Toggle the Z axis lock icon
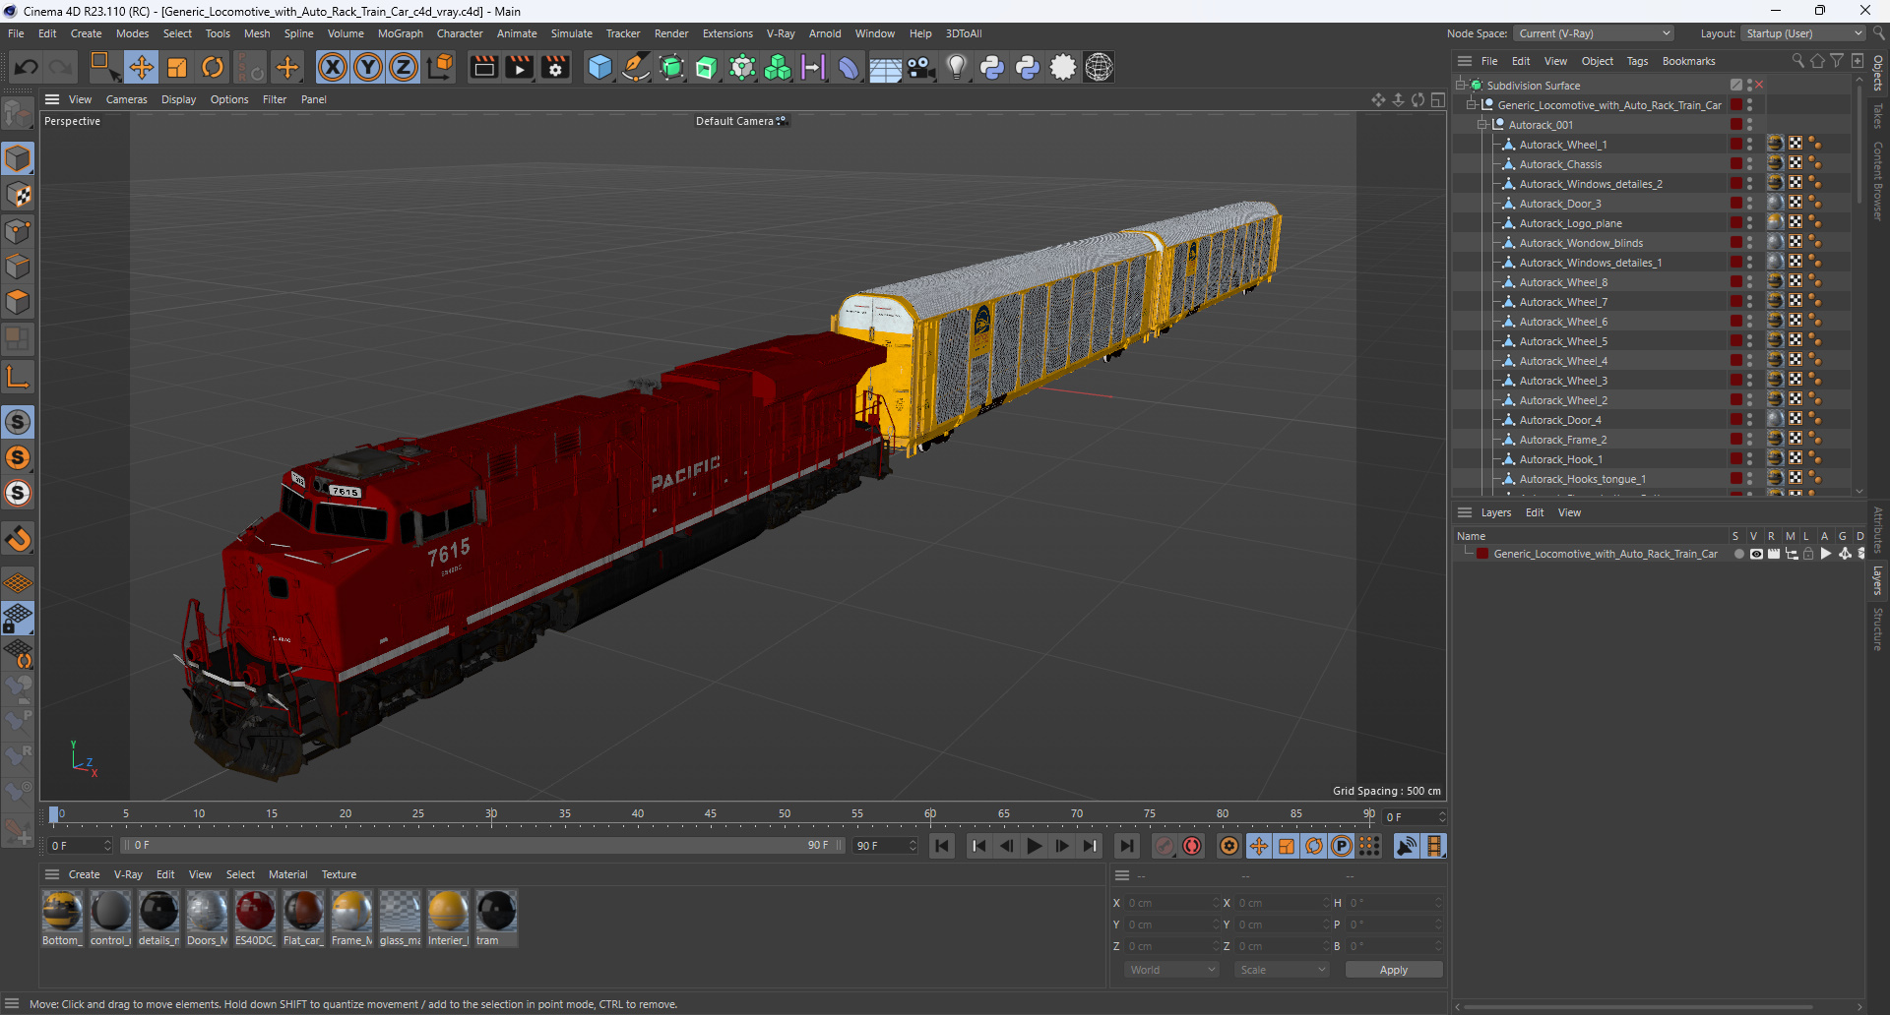1890x1015 pixels. [404, 67]
